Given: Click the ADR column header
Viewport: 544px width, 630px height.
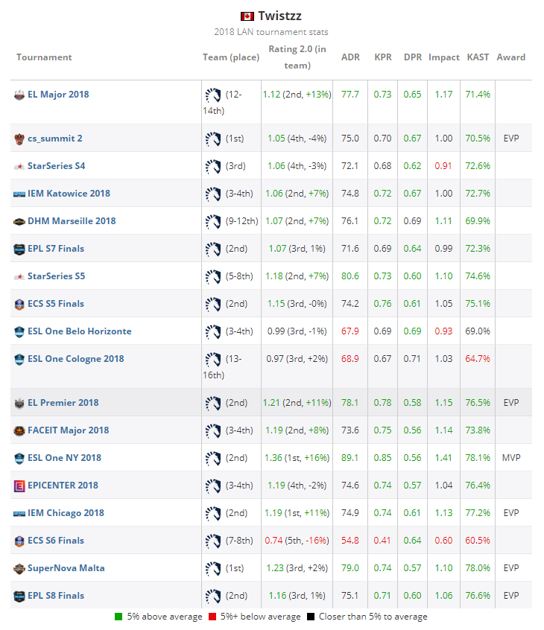Looking at the screenshot, I should 350,57.
